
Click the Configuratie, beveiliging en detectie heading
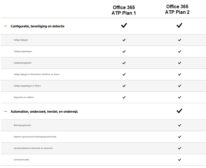point(37,26)
